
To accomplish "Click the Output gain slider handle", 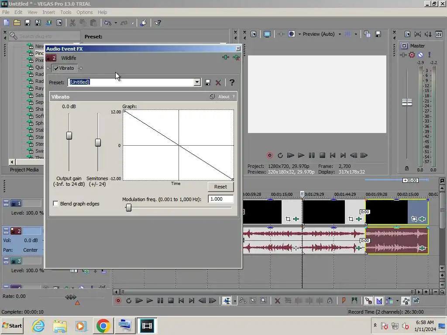I will pos(69,136).
